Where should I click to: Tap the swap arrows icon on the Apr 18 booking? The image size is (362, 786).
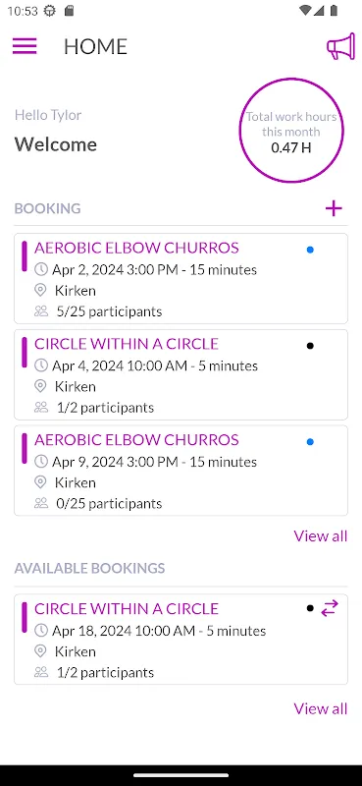[x=330, y=608]
